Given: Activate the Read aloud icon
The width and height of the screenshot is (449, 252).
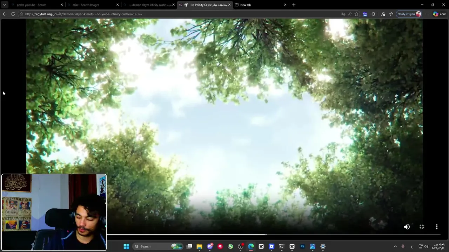Looking at the screenshot, I should pos(350,14).
